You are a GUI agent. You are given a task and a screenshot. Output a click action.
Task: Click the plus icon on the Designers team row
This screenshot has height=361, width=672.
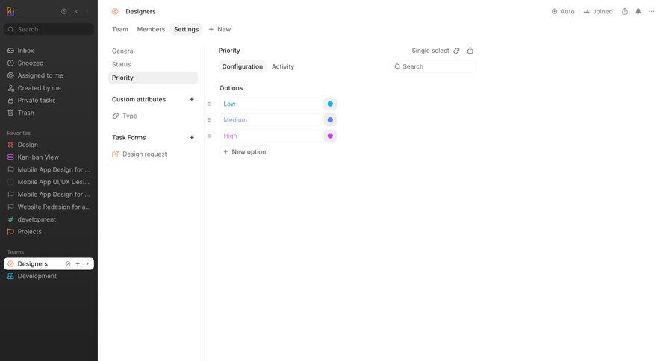[78, 263]
